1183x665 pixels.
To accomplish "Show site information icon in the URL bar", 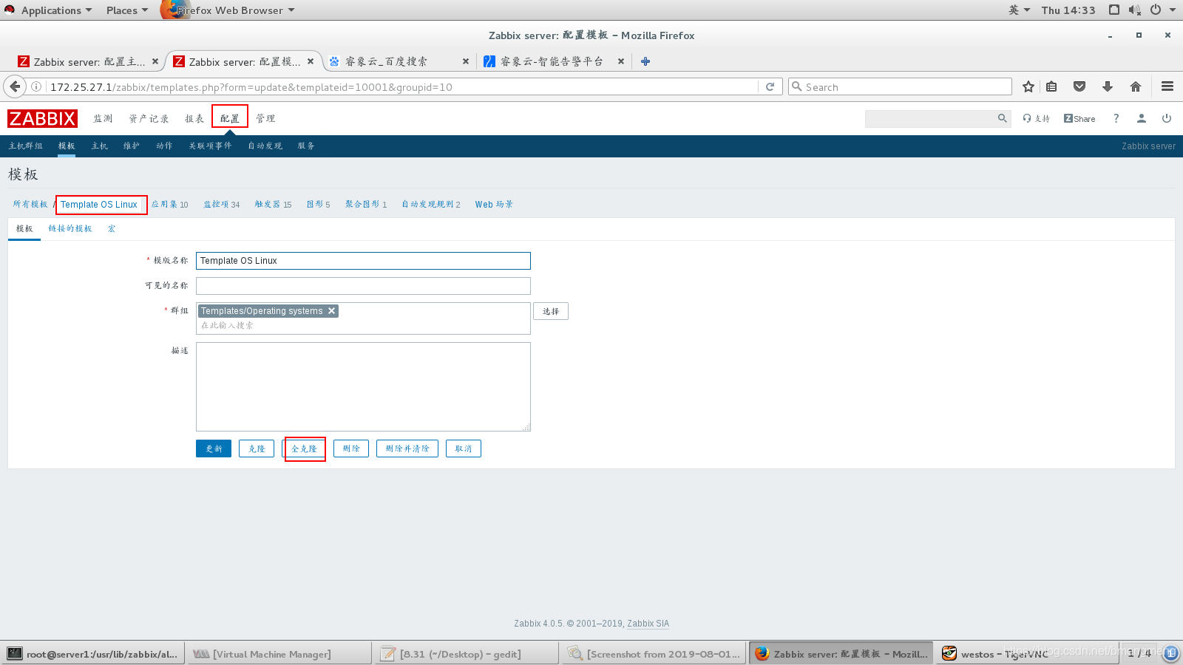I will (x=35, y=86).
